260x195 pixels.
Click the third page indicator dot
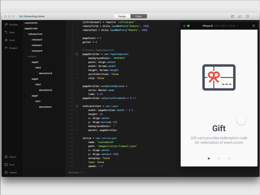pos(229,159)
